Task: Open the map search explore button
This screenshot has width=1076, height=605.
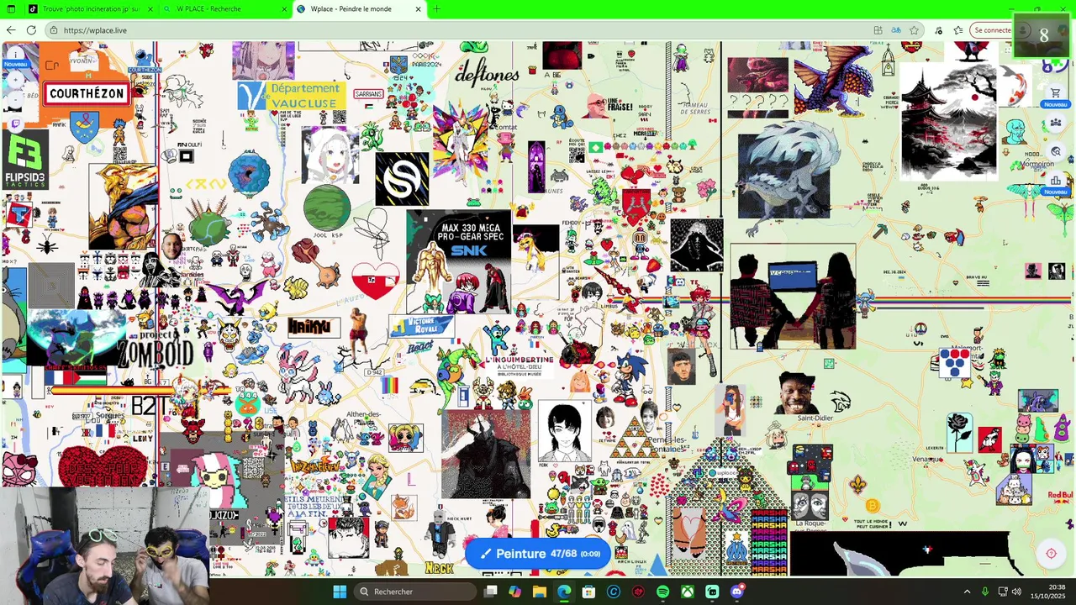Action: (x=1055, y=152)
